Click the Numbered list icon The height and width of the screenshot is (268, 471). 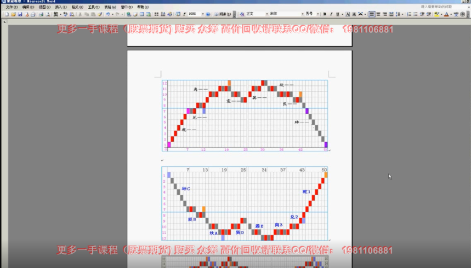click(409, 14)
